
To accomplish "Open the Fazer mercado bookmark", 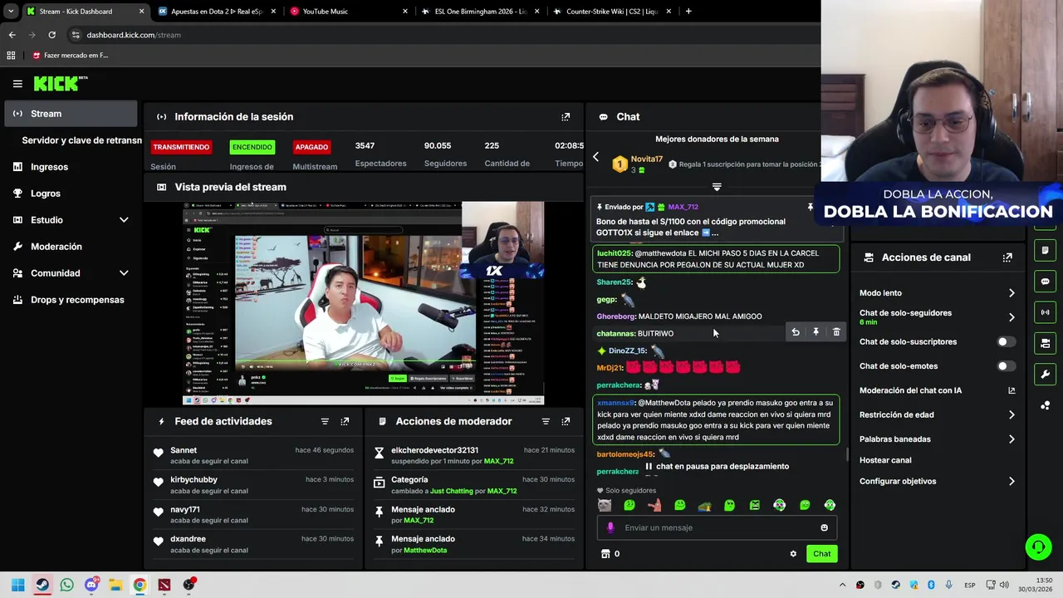I will point(70,56).
